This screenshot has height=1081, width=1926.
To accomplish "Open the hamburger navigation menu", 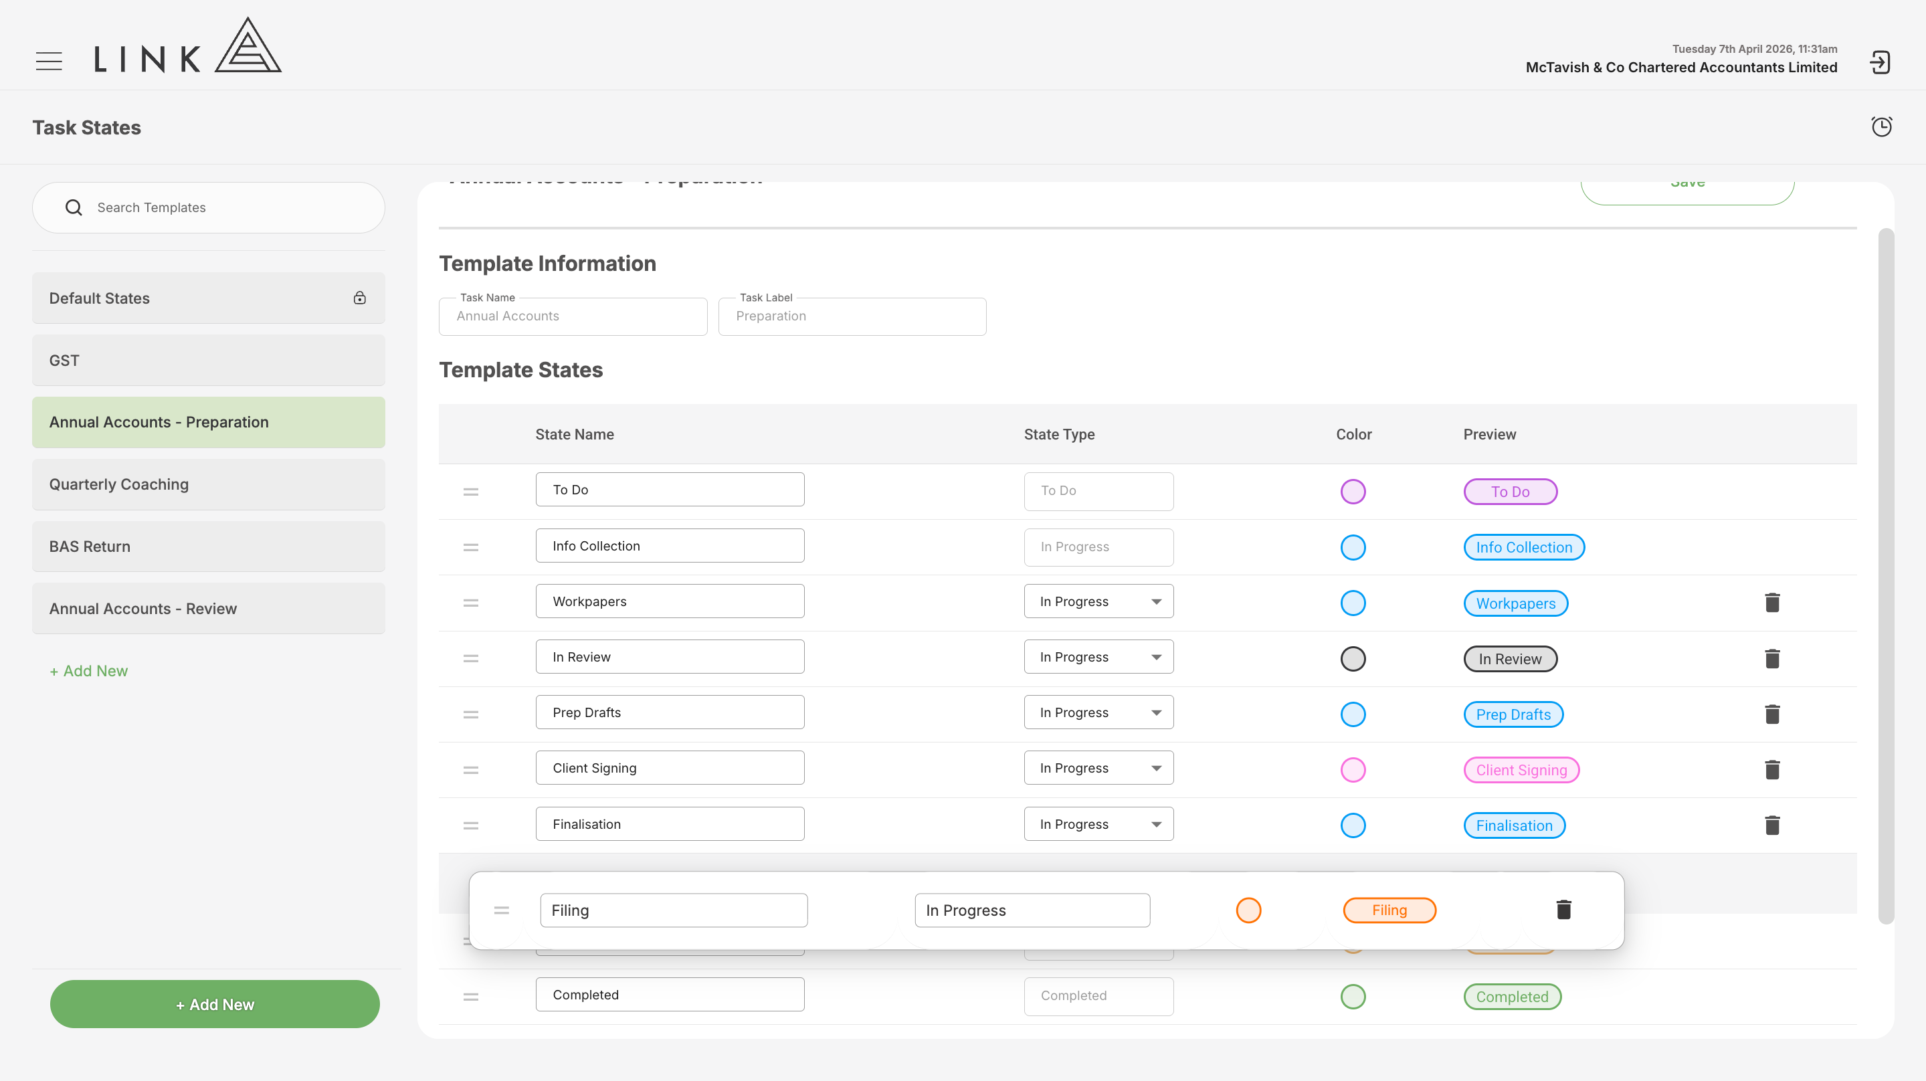I will (x=49, y=61).
